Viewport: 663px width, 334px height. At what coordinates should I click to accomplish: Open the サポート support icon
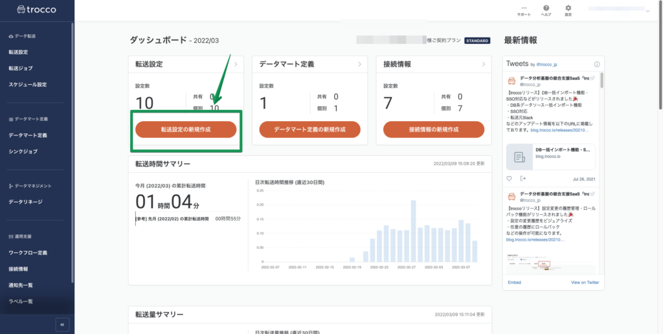coord(524,8)
